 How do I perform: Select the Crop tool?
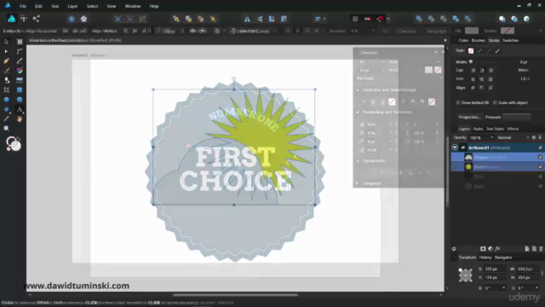[6, 90]
